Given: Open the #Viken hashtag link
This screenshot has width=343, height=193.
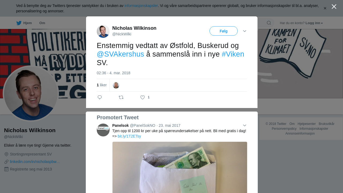Looking at the screenshot, I should pos(233,54).
